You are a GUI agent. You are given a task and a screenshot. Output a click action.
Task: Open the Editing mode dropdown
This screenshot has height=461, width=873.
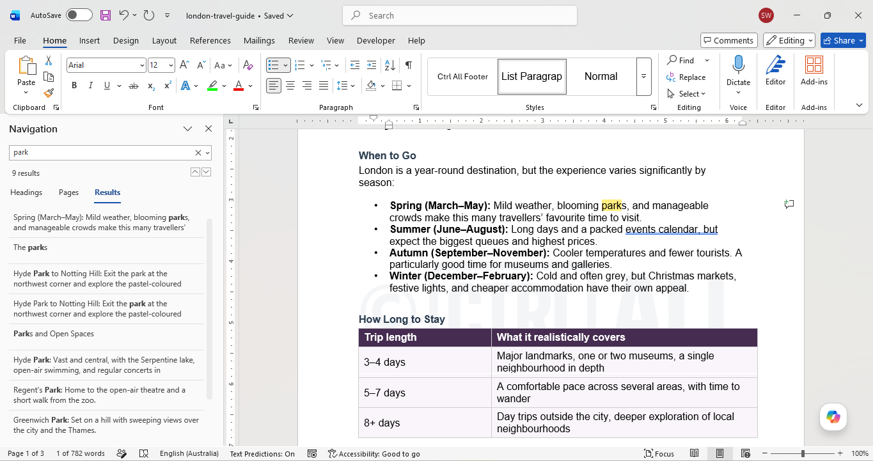point(789,40)
